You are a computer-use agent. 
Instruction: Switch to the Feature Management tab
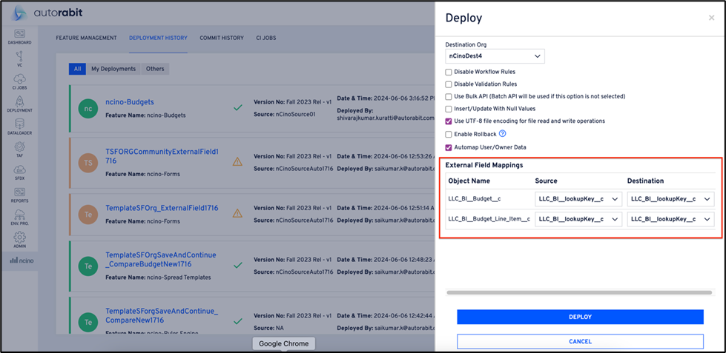[x=86, y=38]
